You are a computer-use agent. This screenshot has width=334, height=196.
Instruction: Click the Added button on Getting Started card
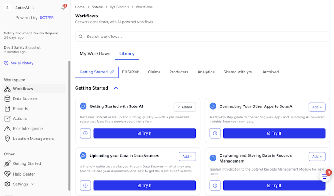(185, 107)
